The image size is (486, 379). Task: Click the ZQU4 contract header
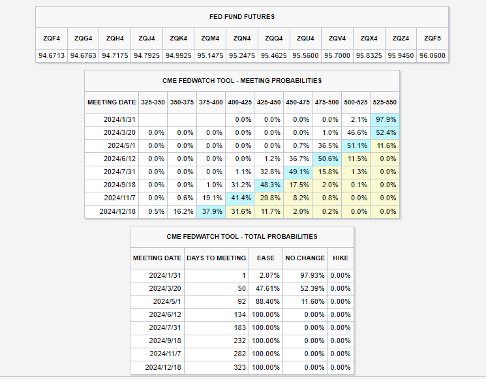coord(305,38)
